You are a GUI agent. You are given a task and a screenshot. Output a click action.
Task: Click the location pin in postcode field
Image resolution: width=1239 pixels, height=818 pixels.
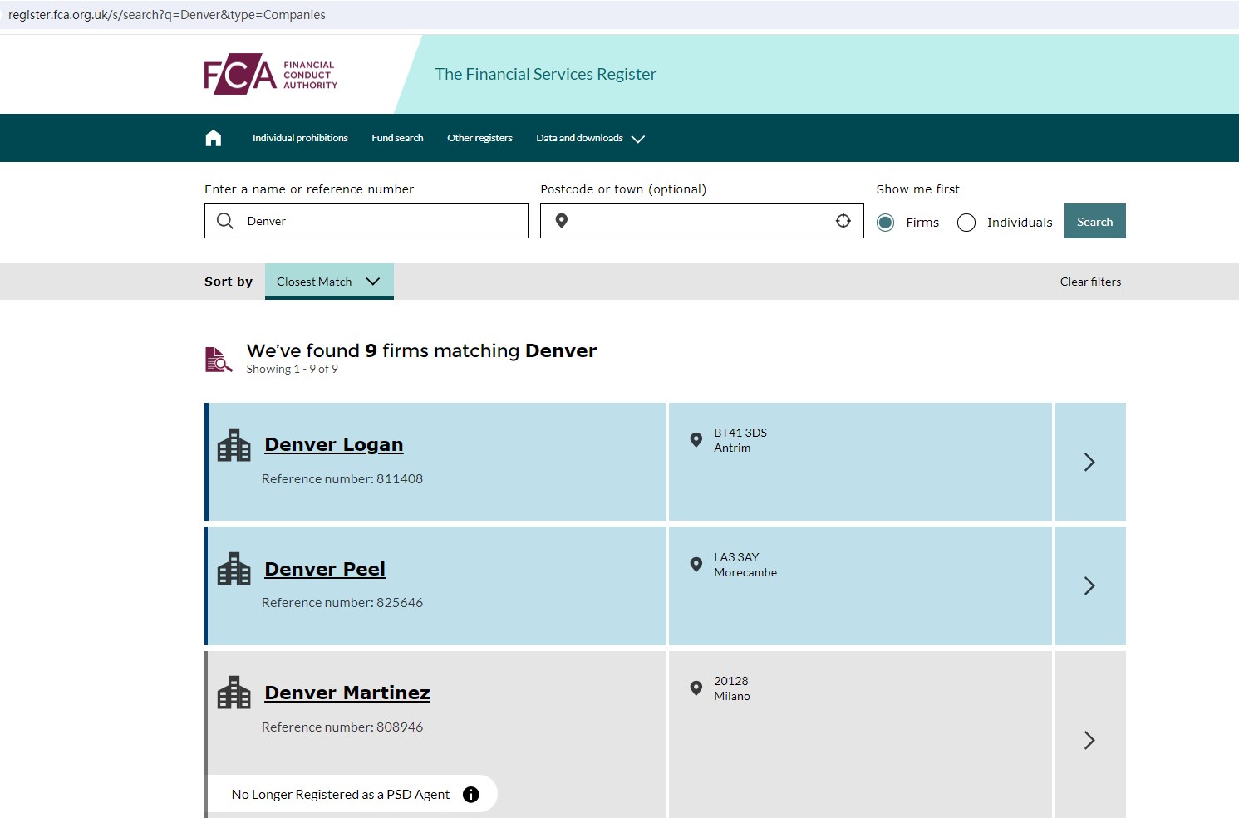(562, 221)
